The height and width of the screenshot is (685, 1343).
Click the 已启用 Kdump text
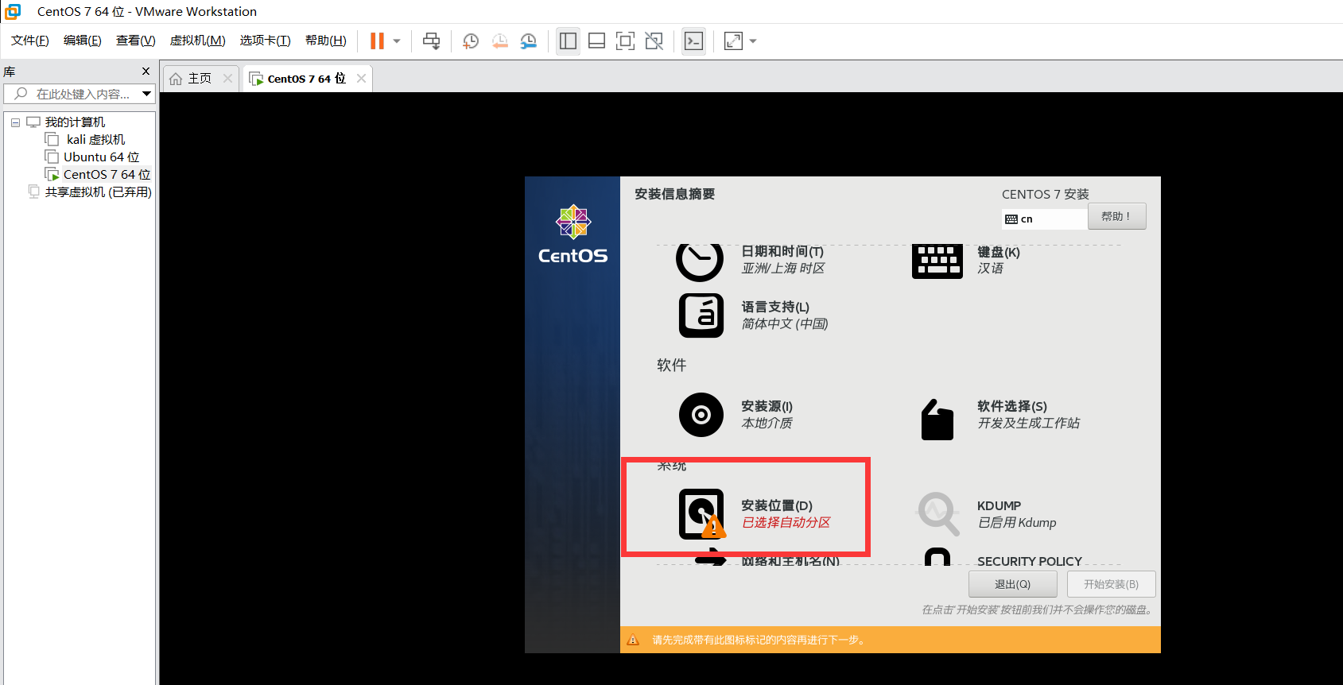[1017, 523]
